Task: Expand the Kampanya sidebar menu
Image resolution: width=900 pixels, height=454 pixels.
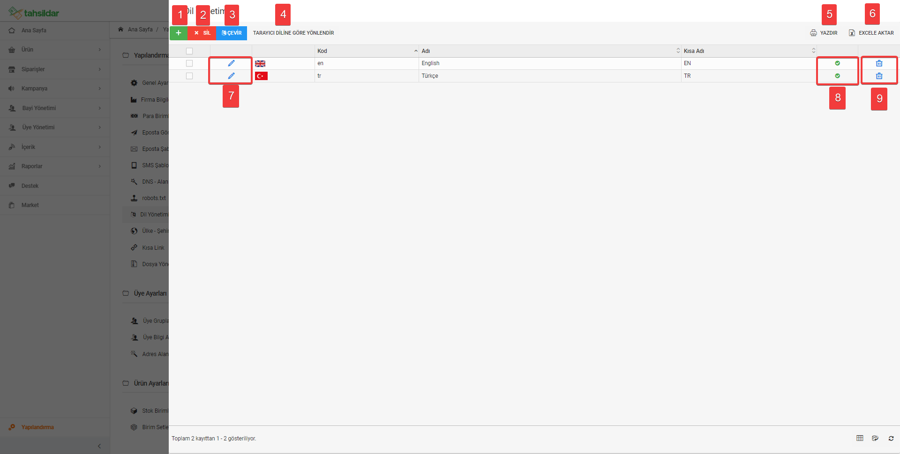Action: tap(55, 89)
